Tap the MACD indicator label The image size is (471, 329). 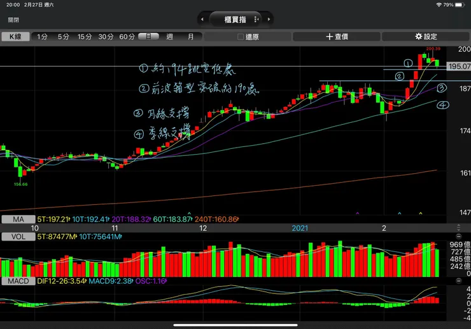(x=18, y=281)
